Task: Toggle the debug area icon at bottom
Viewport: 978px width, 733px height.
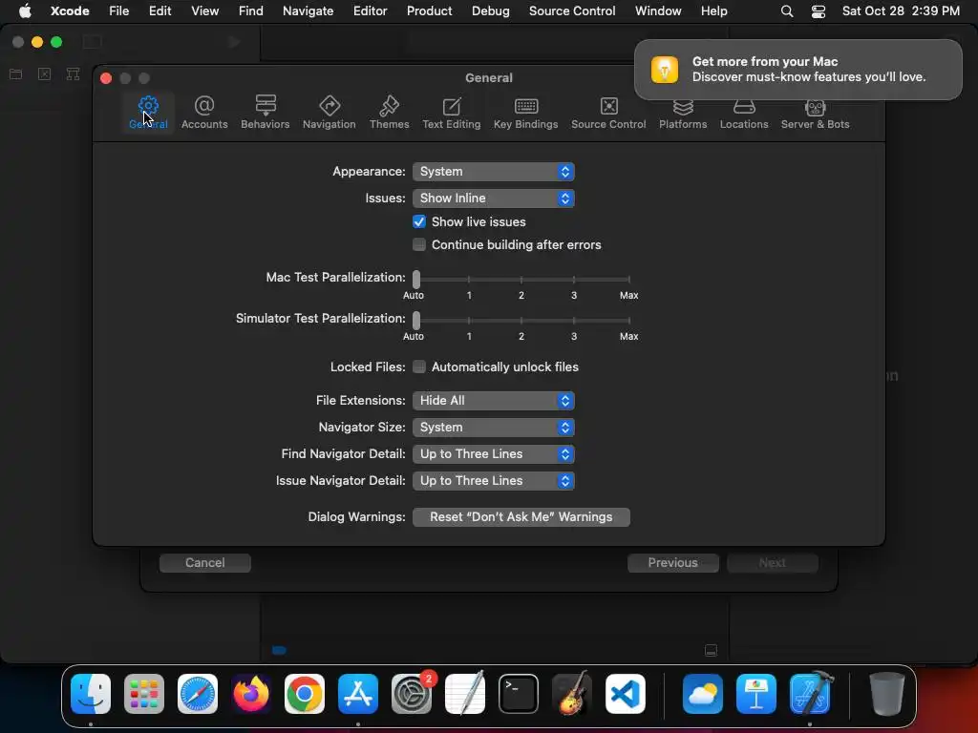Action: (711, 651)
